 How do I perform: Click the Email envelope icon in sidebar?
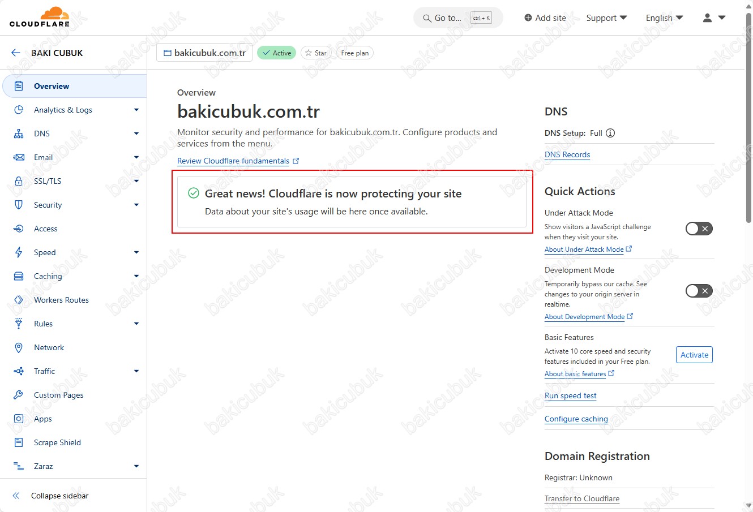click(19, 157)
